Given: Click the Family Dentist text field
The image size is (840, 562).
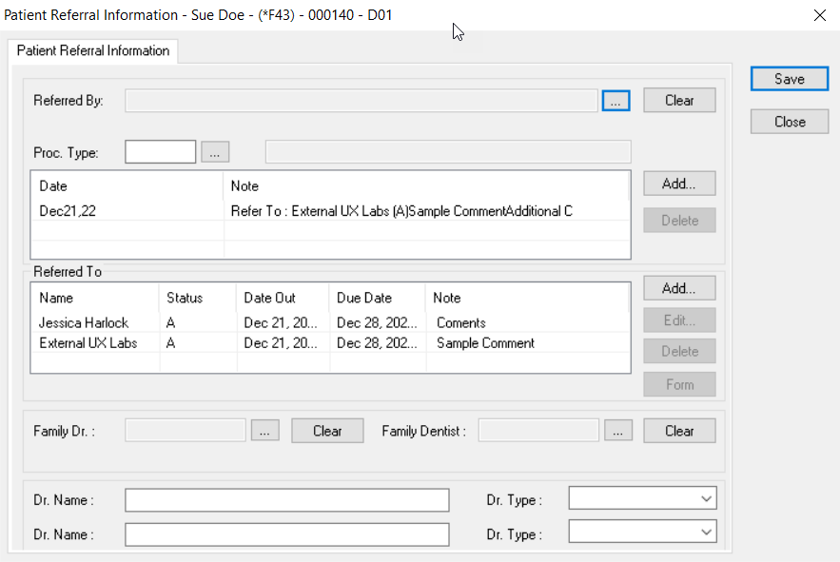Looking at the screenshot, I should [x=538, y=430].
